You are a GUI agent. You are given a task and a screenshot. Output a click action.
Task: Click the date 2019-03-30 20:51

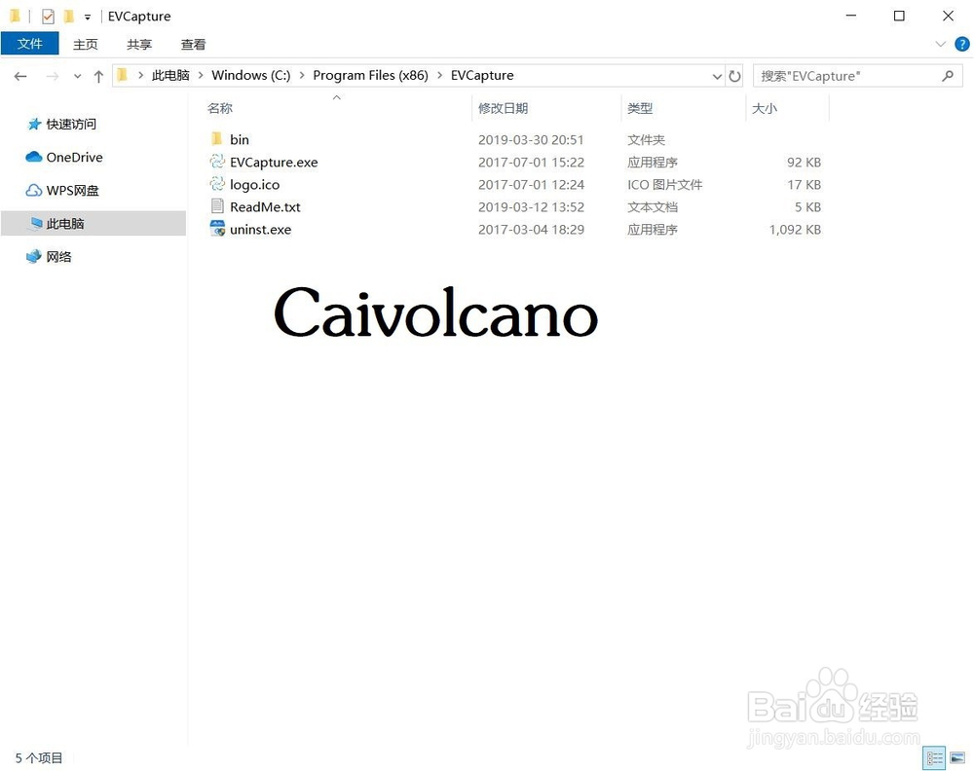(x=531, y=139)
